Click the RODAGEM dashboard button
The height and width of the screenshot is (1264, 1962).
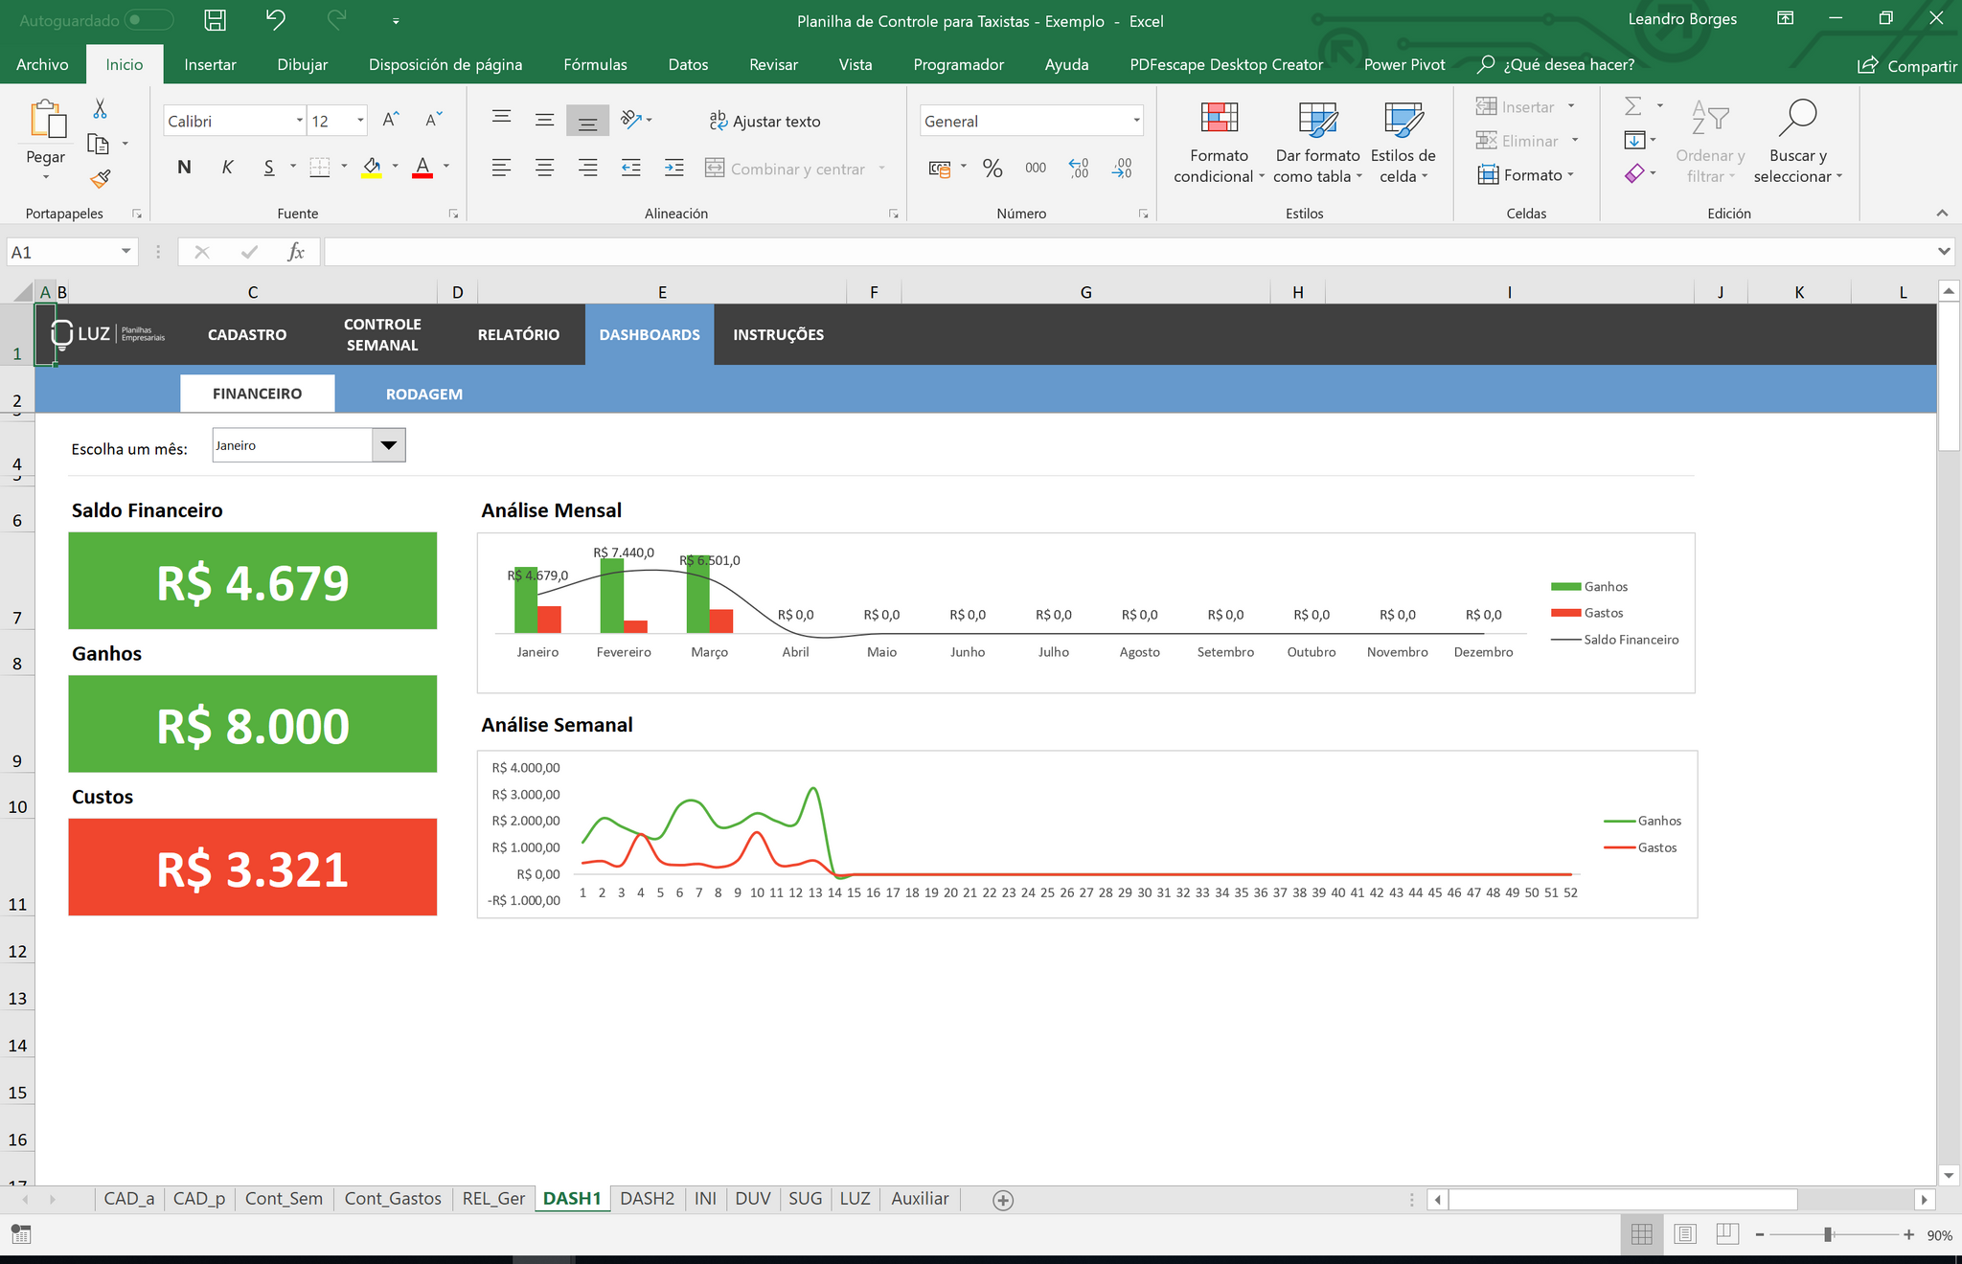pyautogui.click(x=423, y=394)
